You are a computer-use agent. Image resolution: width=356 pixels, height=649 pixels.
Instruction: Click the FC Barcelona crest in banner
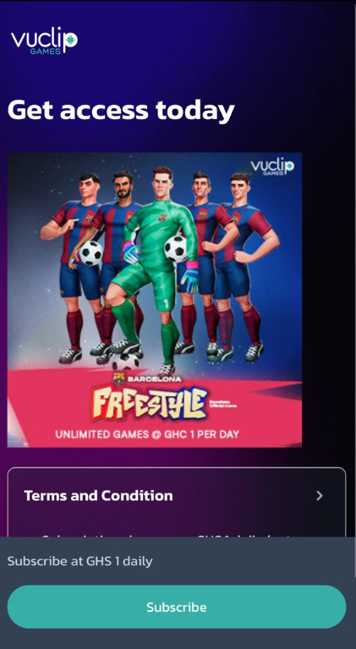[118, 379]
